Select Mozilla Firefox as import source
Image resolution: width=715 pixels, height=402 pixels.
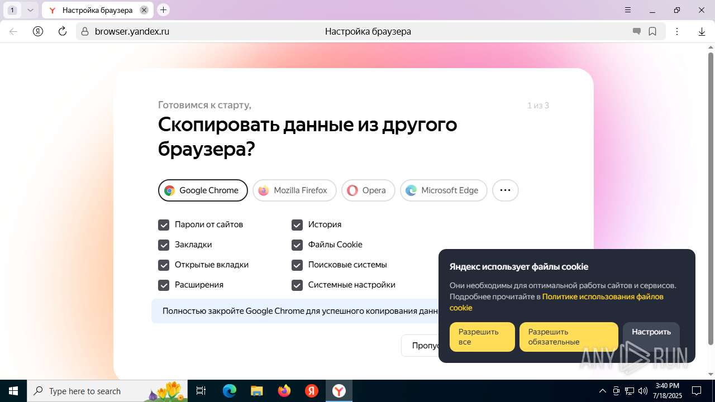point(294,190)
